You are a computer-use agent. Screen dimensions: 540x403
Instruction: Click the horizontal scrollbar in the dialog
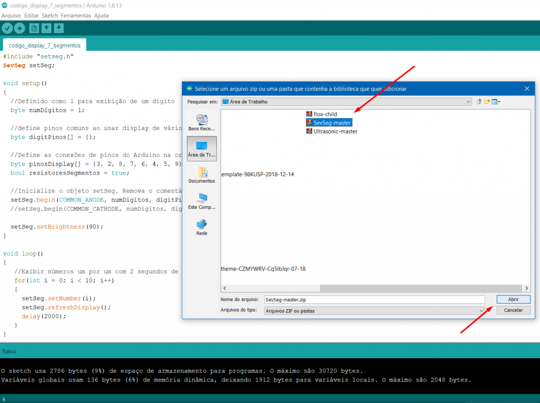375,288
